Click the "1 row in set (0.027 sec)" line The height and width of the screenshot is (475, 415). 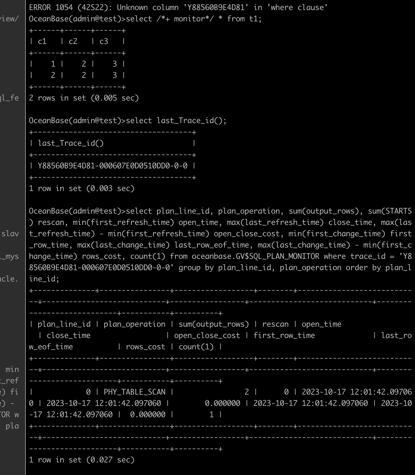coord(82,460)
